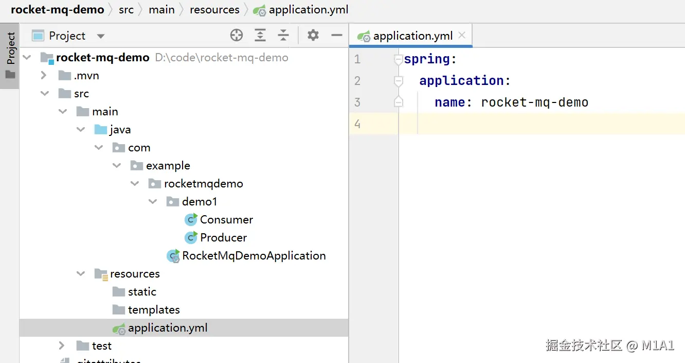This screenshot has height=363, width=685.
Task: Click the empty line 4 in editor
Action: [514, 124]
